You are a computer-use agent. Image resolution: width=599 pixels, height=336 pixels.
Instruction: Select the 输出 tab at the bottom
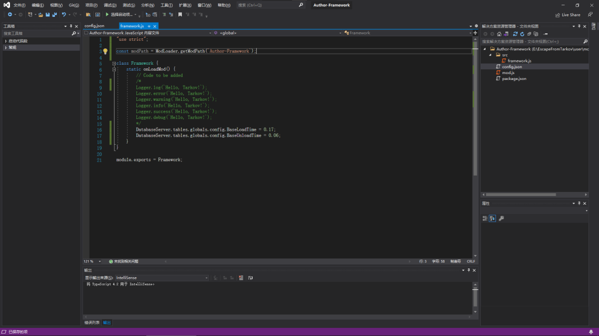click(107, 323)
